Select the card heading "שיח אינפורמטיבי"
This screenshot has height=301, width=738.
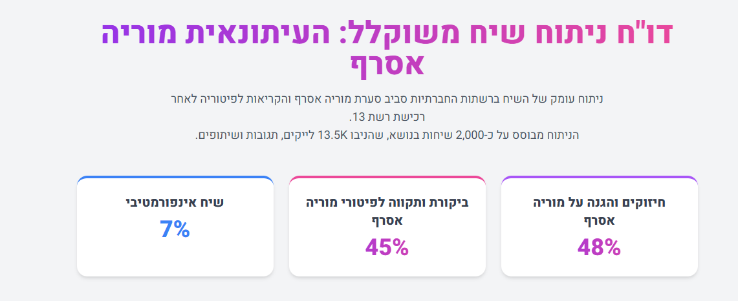[x=175, y=202]
